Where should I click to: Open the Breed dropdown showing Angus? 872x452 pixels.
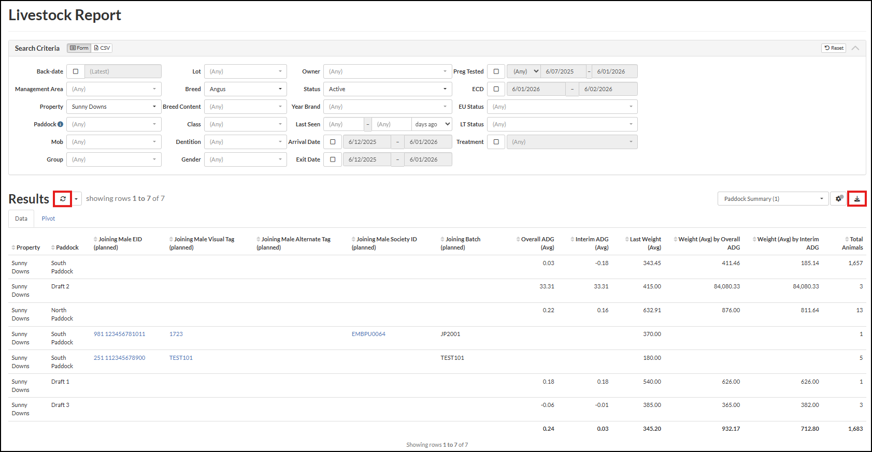[x=245, y=89]
